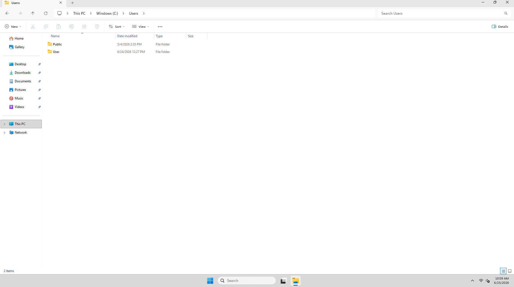This screenshot has width=514, height=287.
Task: Open the system tray volume icon
Action: pyautogui.click(x=488, y=281)
